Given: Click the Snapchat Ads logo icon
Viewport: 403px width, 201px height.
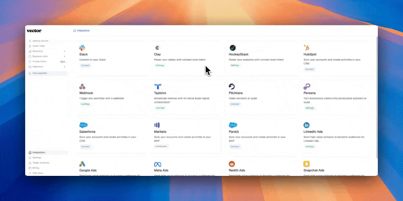Looking at the screenshot, I should 306,164.
